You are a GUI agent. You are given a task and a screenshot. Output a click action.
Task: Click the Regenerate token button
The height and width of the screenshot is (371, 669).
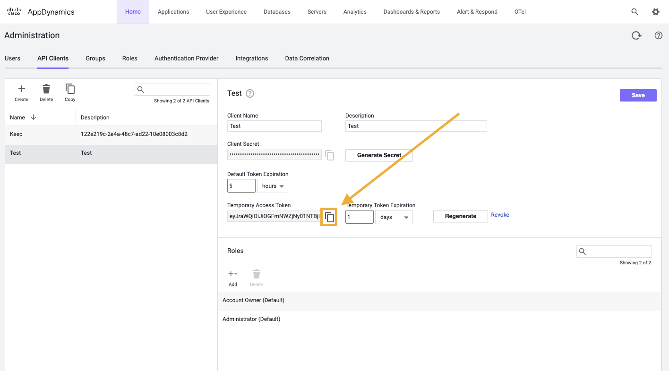[461, 216]
